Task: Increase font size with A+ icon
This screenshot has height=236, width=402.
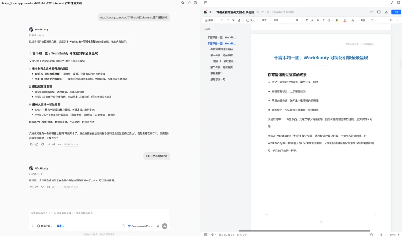Action: [x=307, y=20]
